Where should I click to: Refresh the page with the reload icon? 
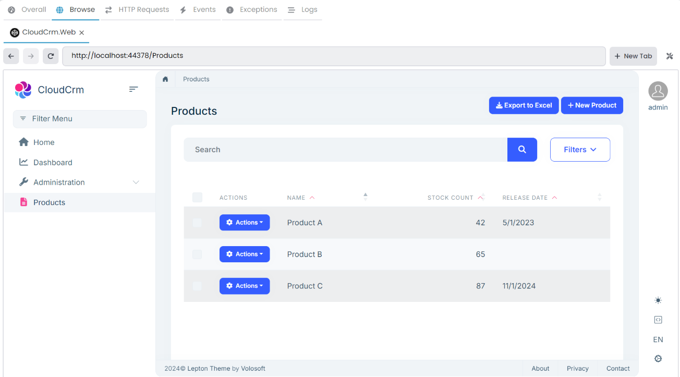pyautogui.click(x=51, y=56)
